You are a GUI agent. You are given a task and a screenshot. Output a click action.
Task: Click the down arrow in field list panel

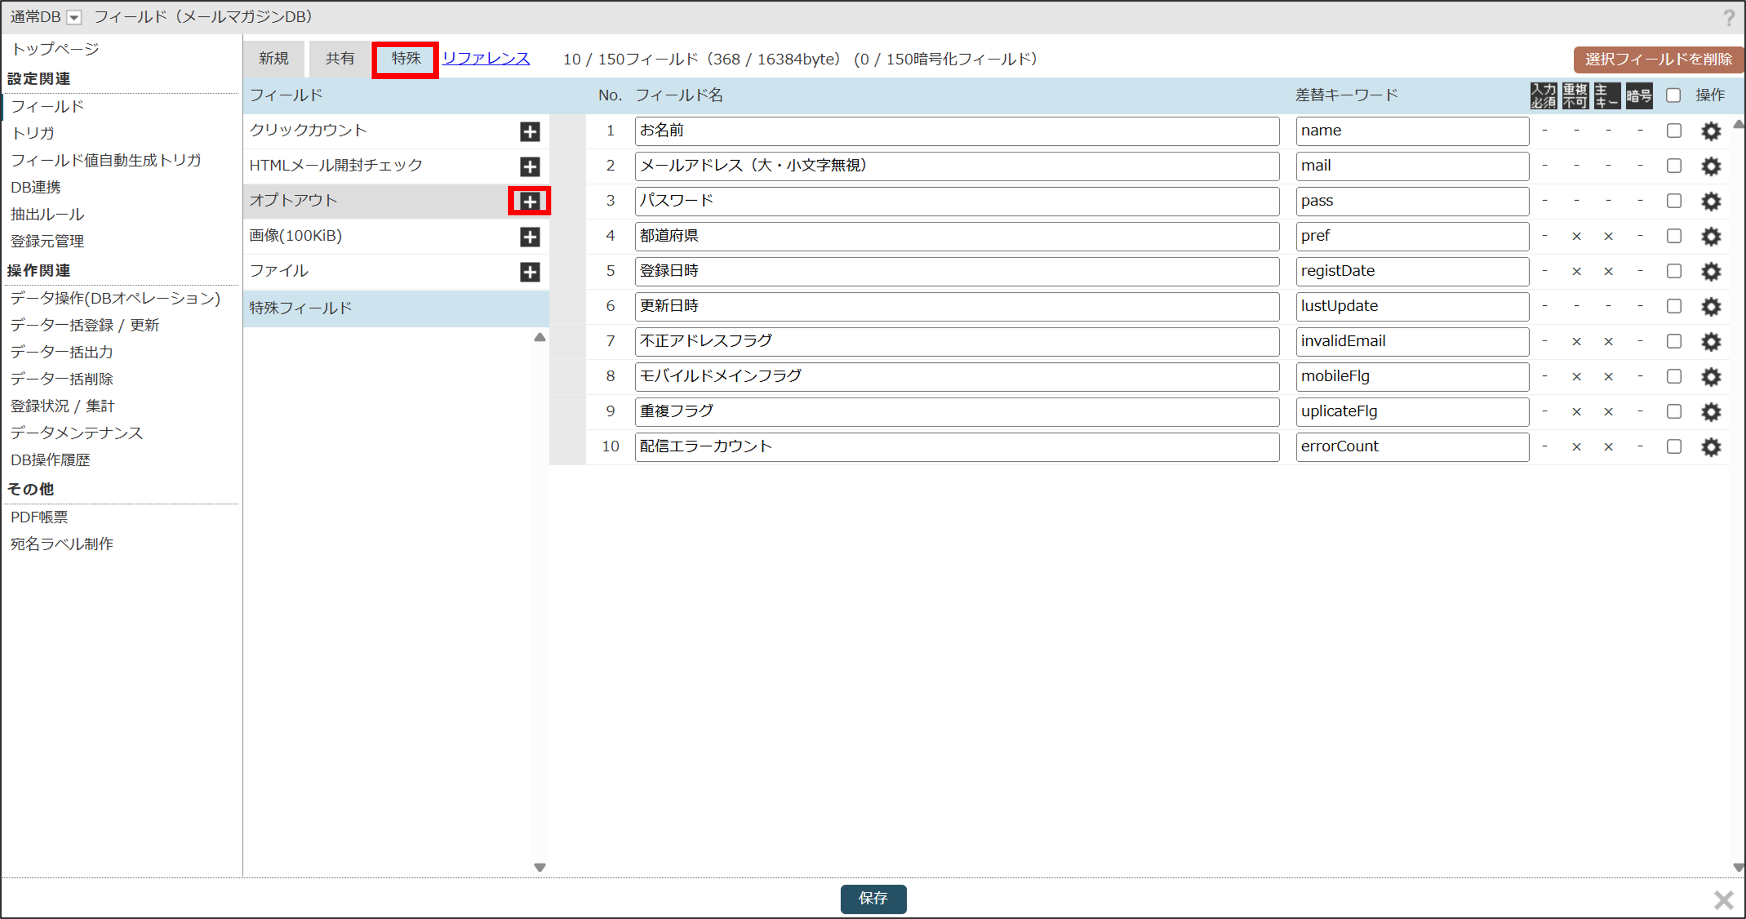point(539,867)
